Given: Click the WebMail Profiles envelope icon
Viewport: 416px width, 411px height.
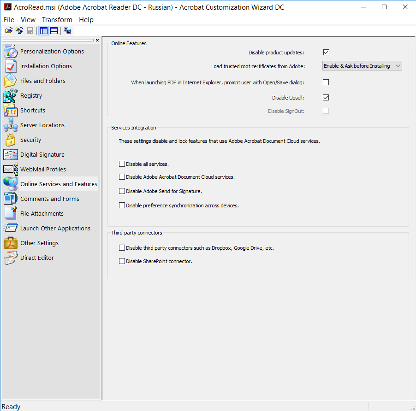Looking at the screenshot, I should click(11, 169).
